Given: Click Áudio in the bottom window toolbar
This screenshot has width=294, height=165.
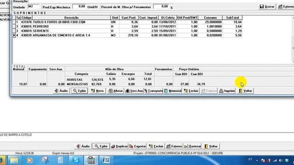Looking at the screenshot, I should tap(83, 146).
